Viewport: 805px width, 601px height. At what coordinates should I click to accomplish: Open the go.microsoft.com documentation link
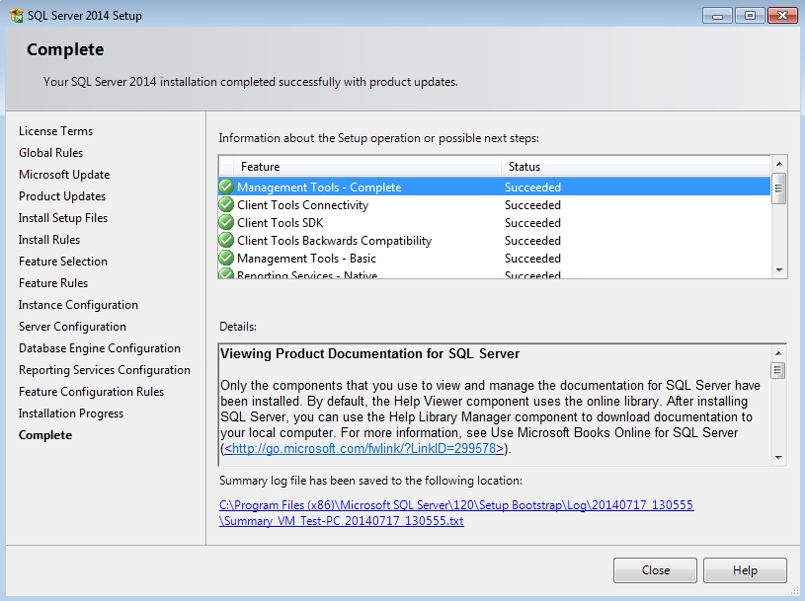point(364,448)
